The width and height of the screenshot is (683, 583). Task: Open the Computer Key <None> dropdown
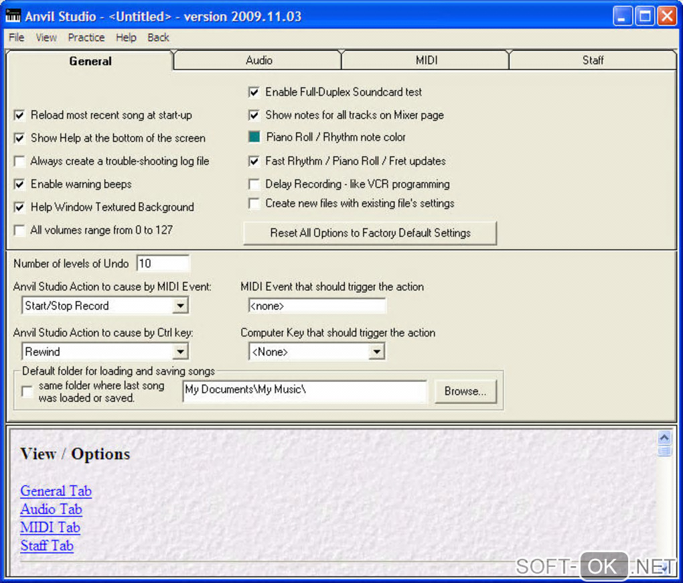[377, 351]
